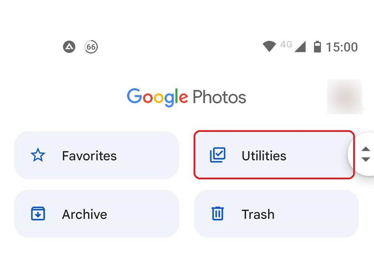Click the down arrow of the side stepper
This screenshot has height=280, width=374.
365,160
